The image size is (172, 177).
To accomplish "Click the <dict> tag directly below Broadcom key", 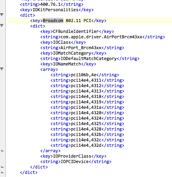I will pyautogui.click(x=37, y=26).
